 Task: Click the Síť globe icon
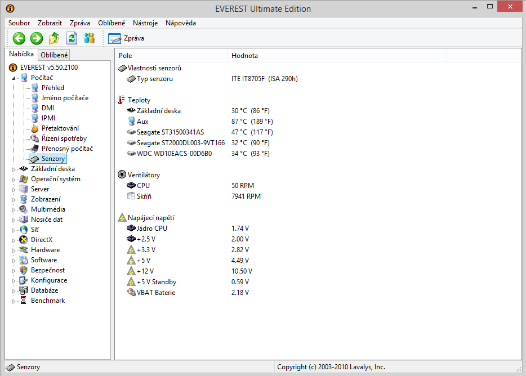24,230
